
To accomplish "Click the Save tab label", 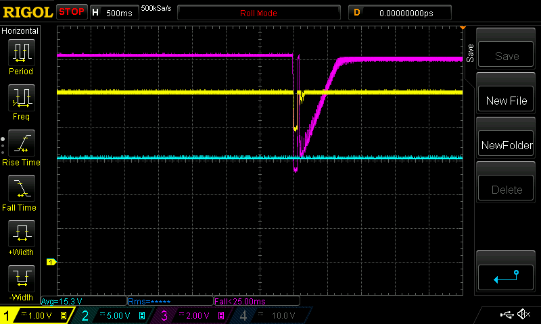I will [x=469, y=51].
